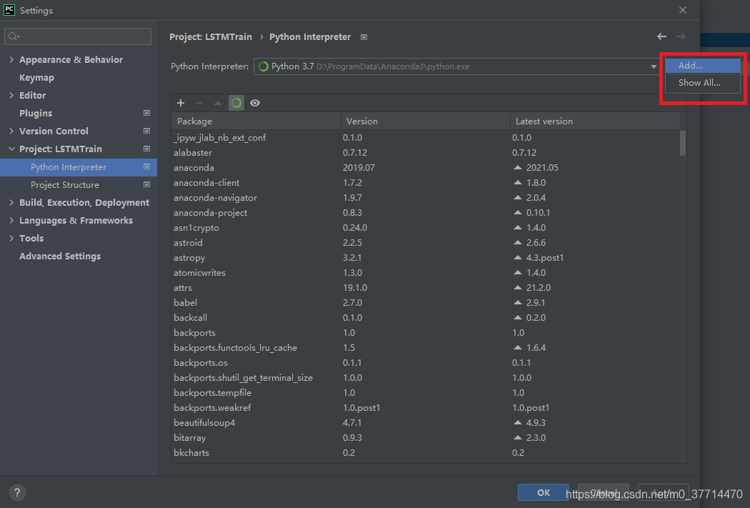Expand the Build, Execution, Deployment section
The image size is (750, 508).
click(11, 202)
